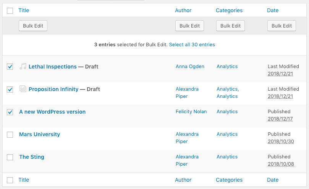Image resolution: width=309 pixels, height=189 pixels.
Task: Tick the checkbox for The Sting
Action: point(10,157)
